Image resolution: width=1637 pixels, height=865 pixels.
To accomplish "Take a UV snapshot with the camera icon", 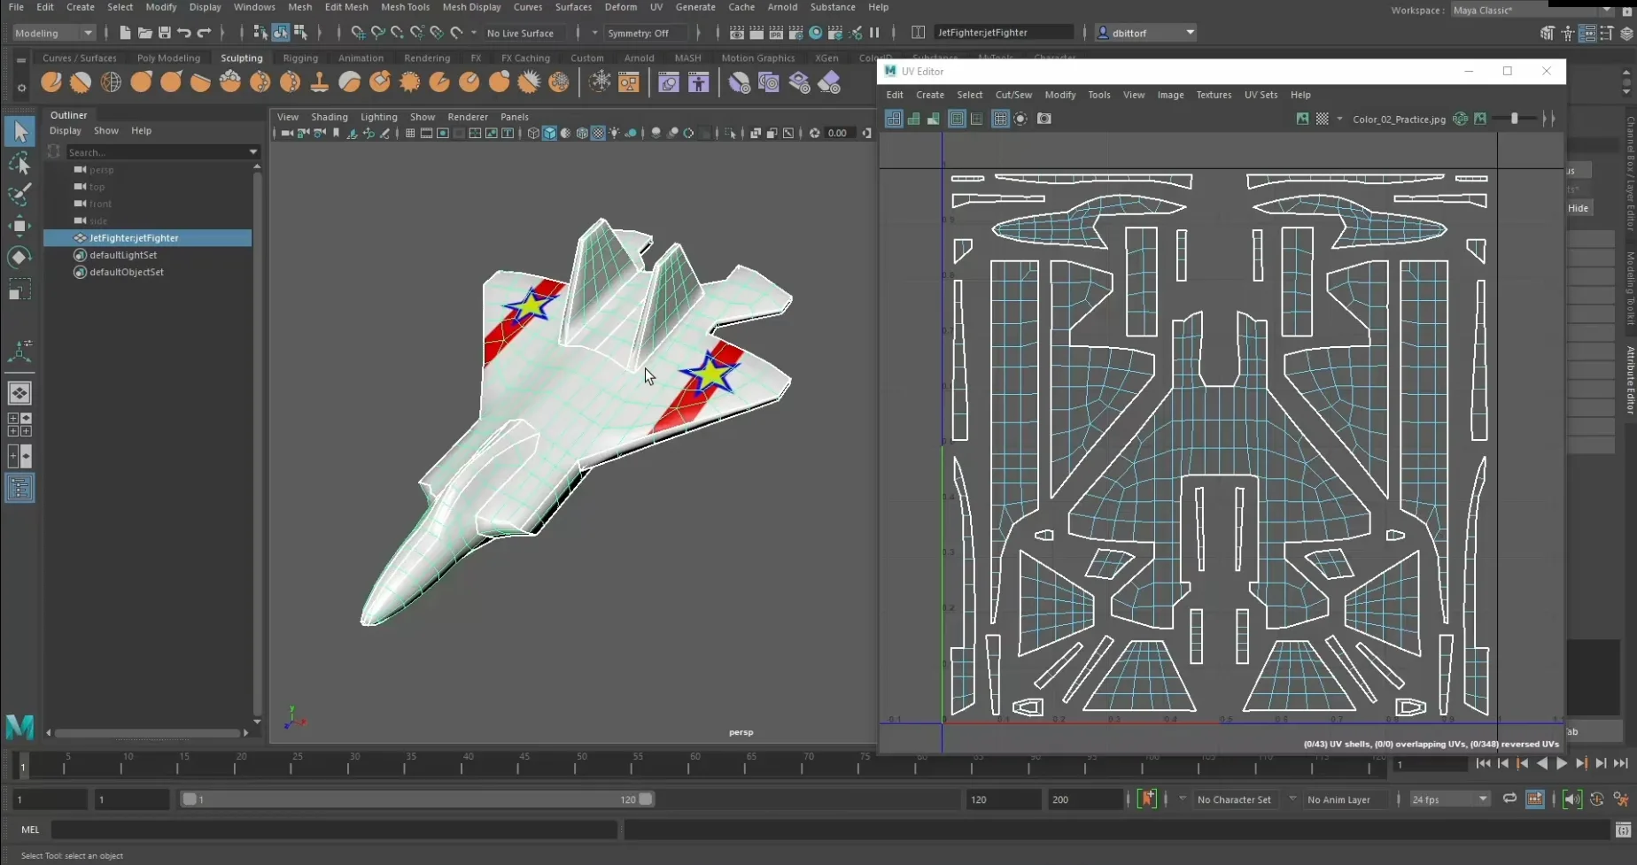I will pos(1044,119).
